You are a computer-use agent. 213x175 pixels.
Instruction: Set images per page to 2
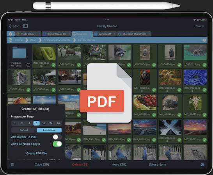coord(22,123)
